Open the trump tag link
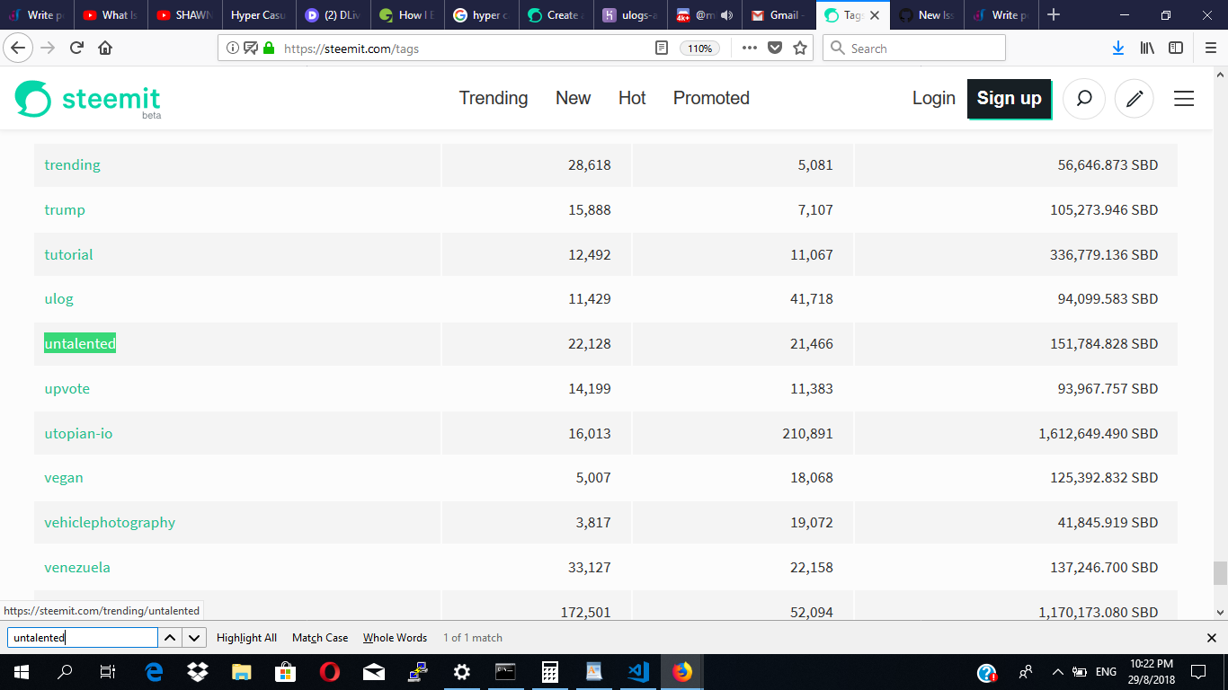This screenshot has width=1228, height=690. click(65, 209)
